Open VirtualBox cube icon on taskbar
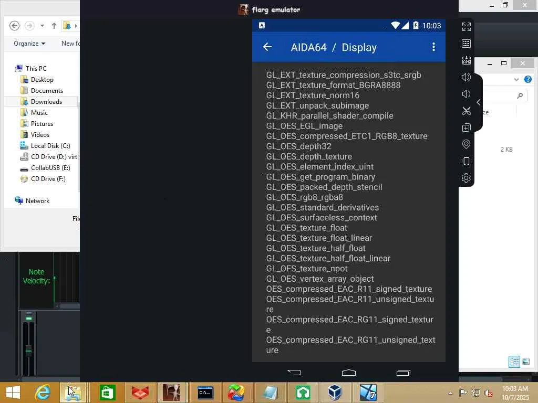This screenshot has height=403, width=538. 335,393
